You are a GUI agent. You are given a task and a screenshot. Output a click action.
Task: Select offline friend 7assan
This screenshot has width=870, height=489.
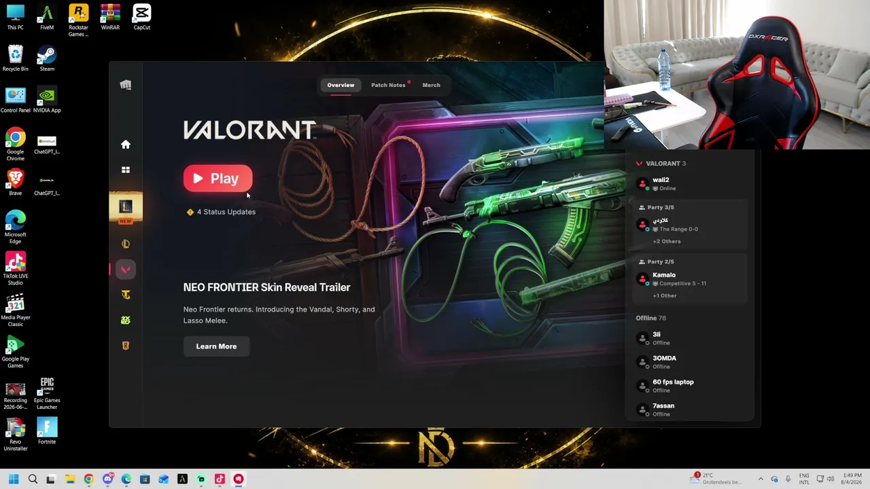[x=689, y=410]
